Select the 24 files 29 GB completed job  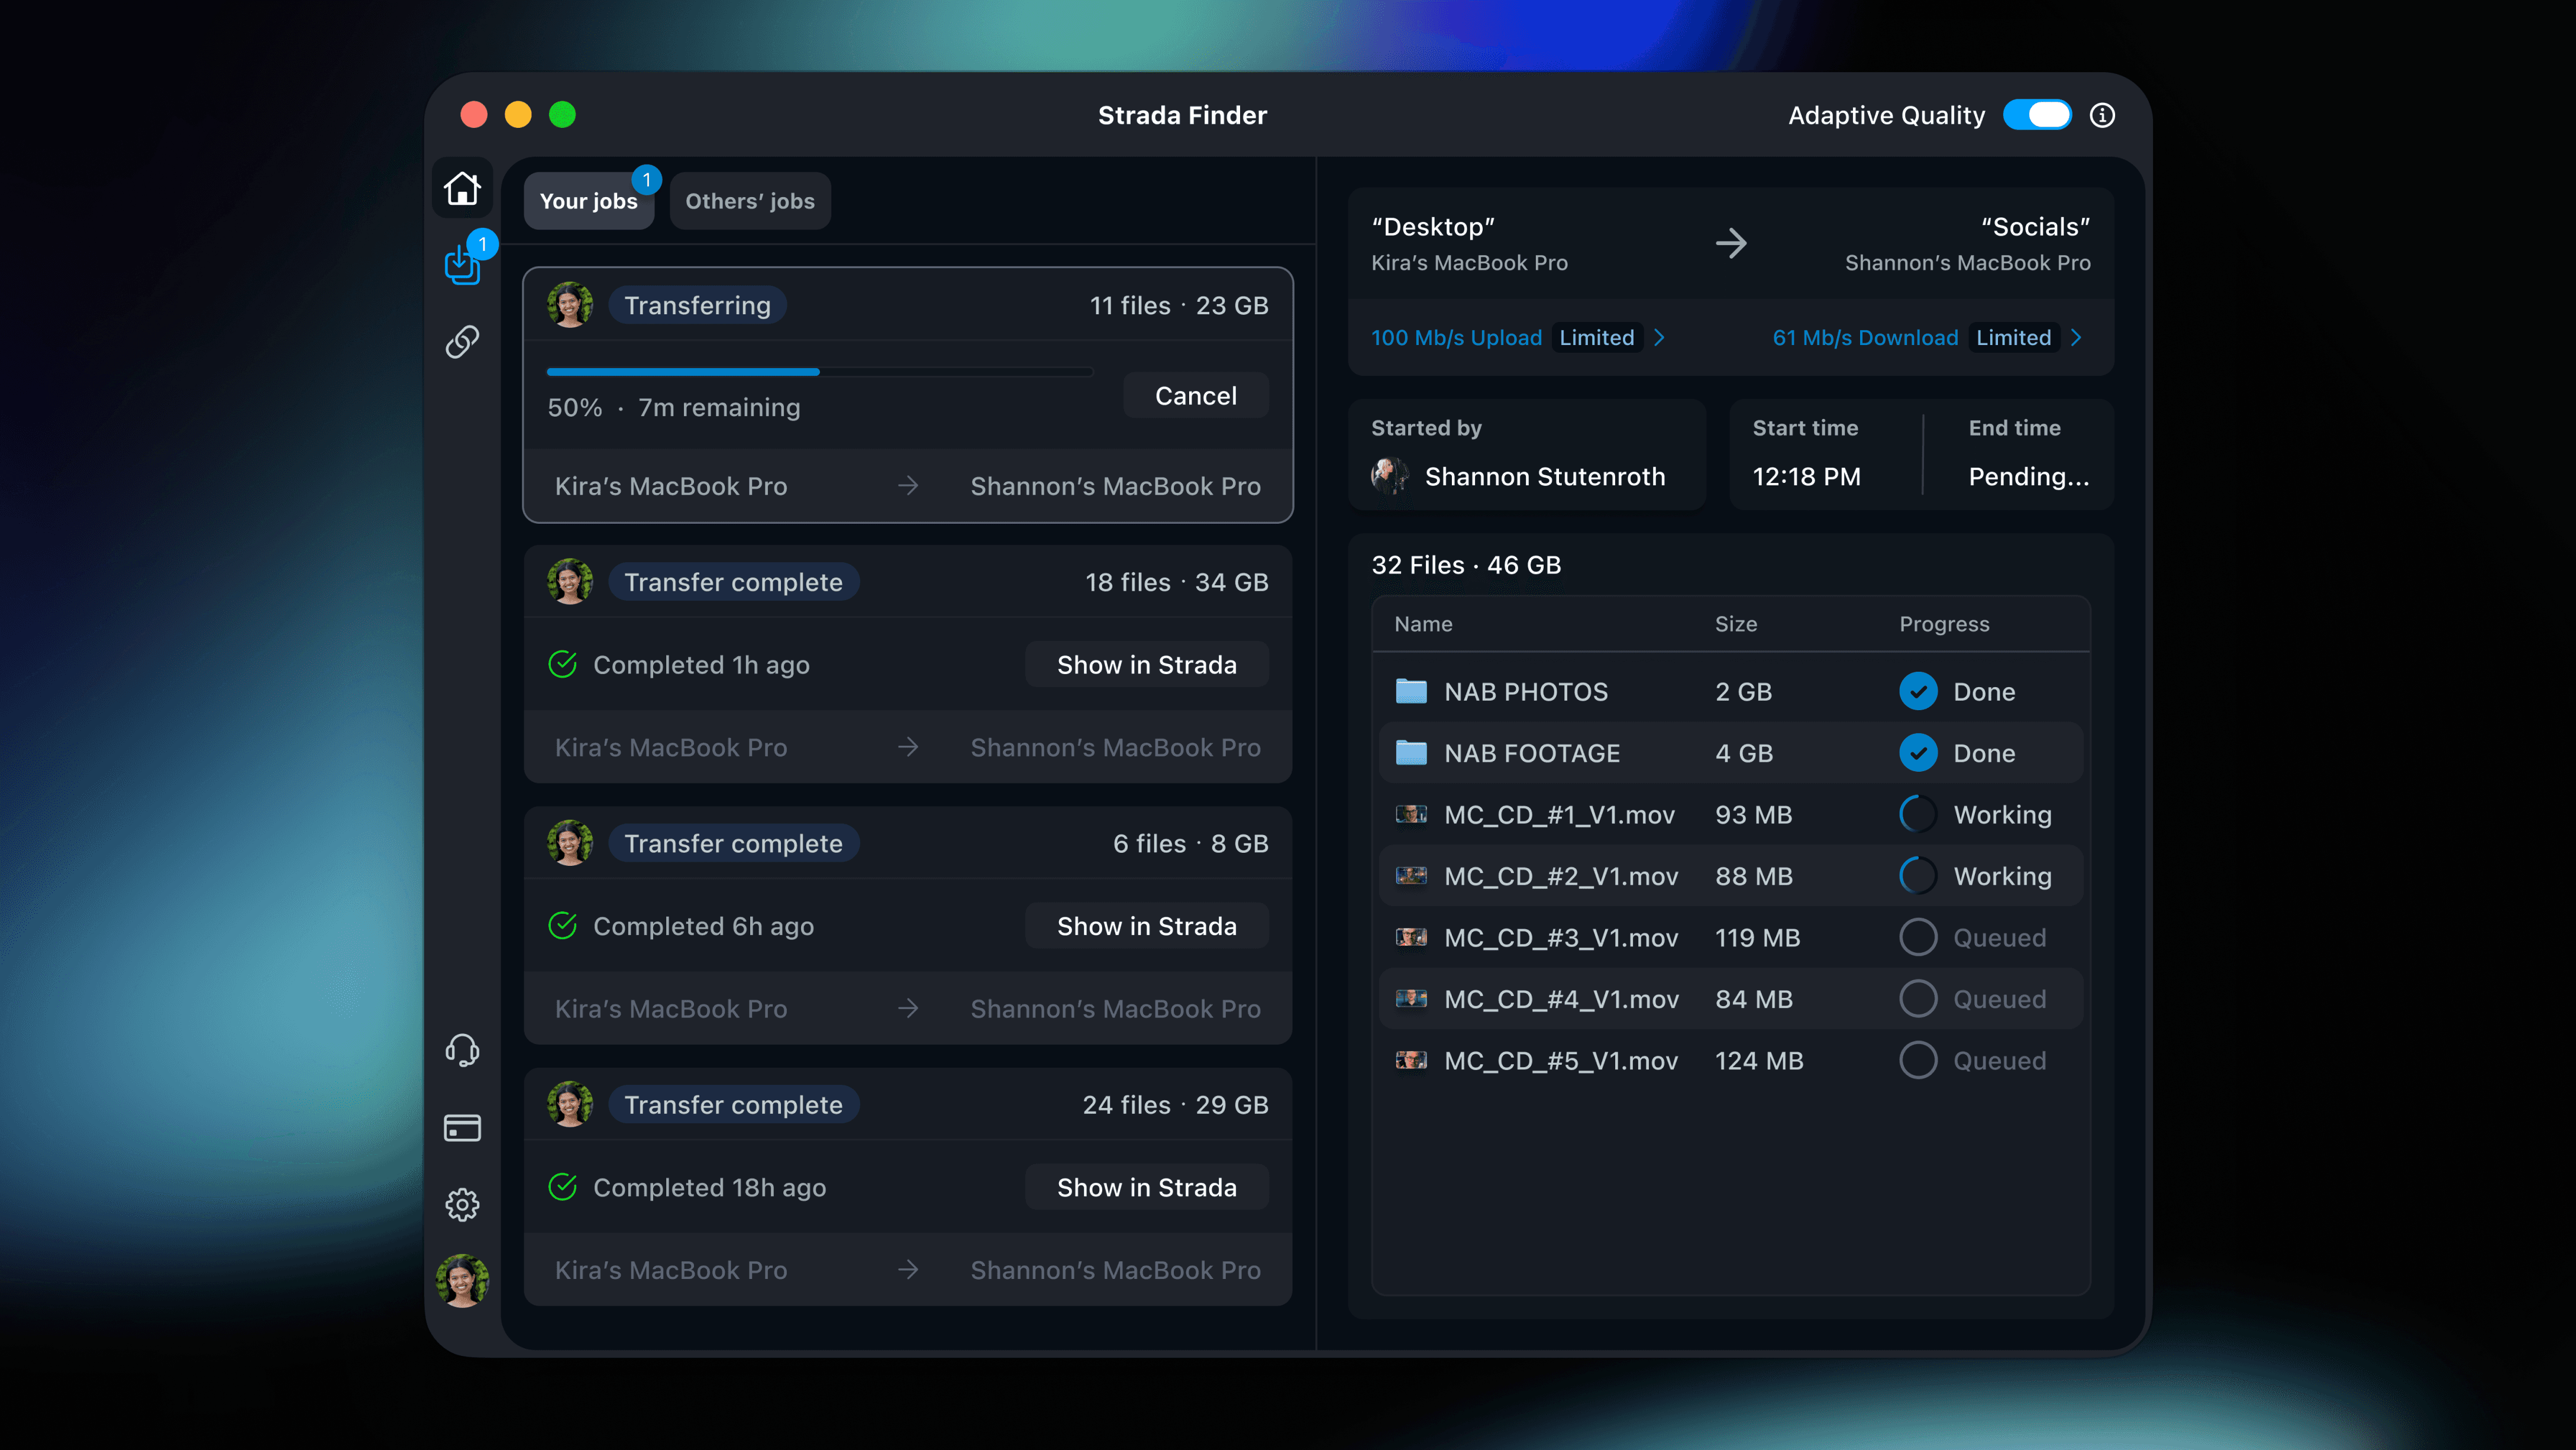908,1187
